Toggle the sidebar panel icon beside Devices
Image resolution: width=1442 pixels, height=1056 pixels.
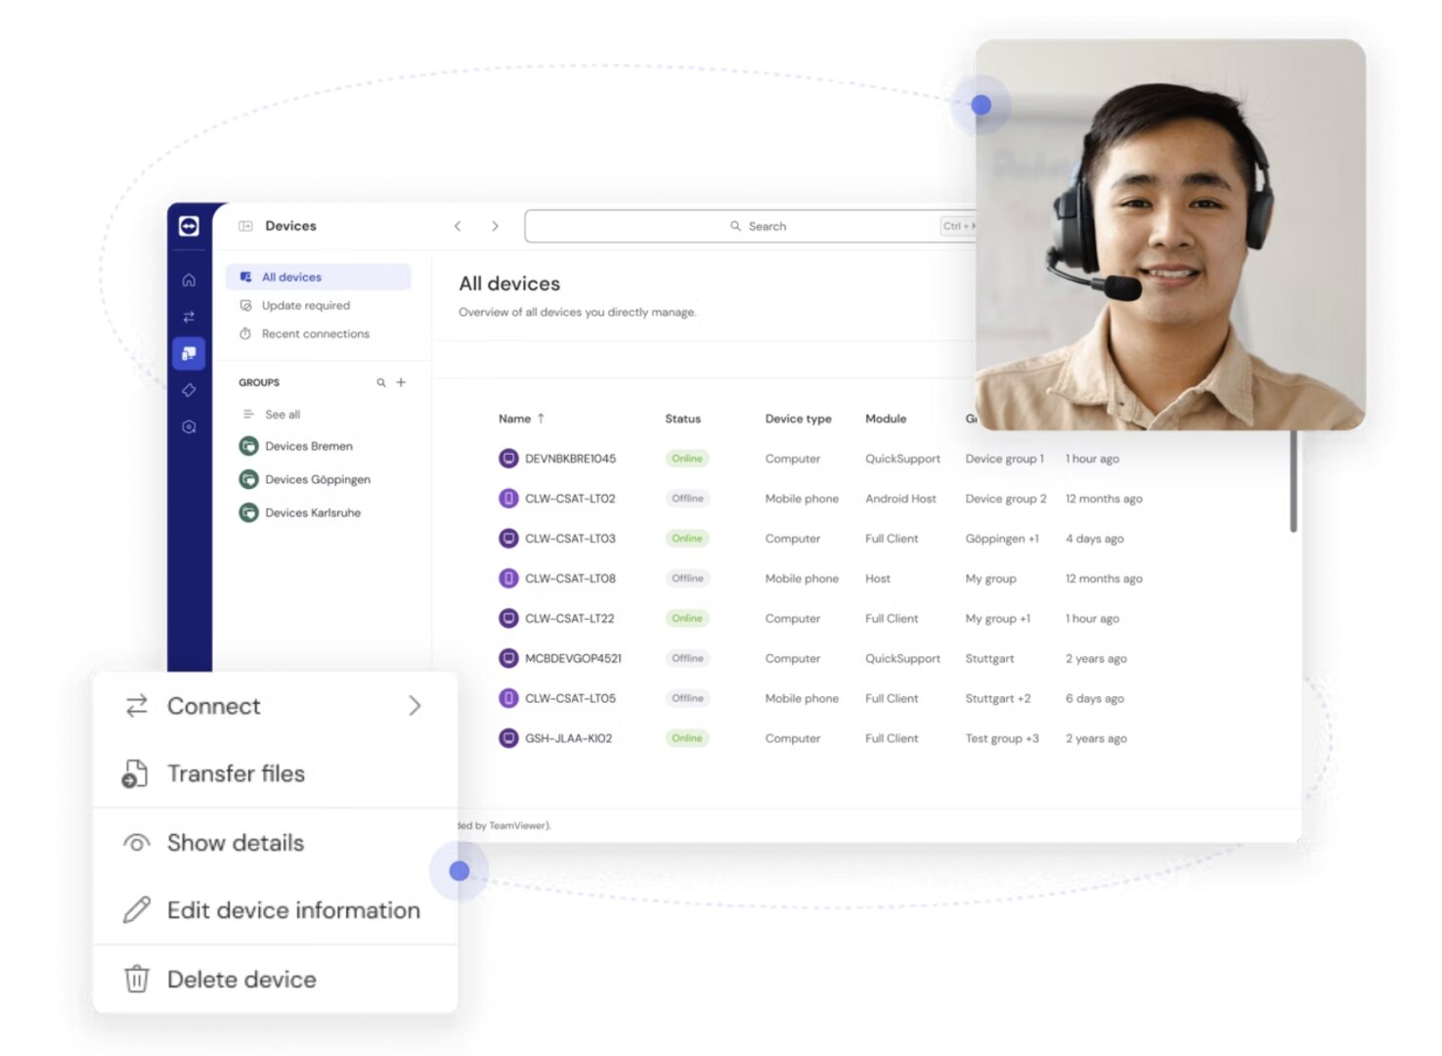(245, 226)
